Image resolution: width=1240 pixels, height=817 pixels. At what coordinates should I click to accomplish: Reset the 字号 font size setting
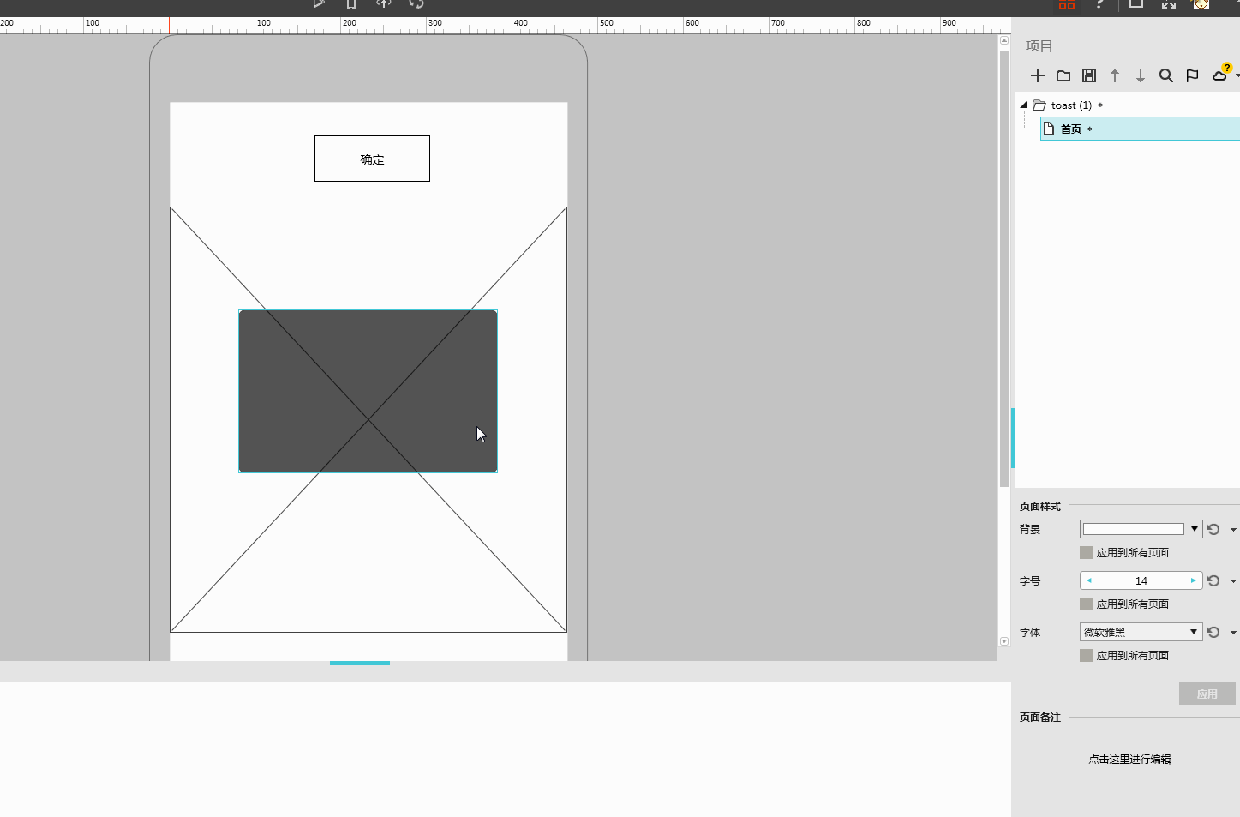point(1213,580)
